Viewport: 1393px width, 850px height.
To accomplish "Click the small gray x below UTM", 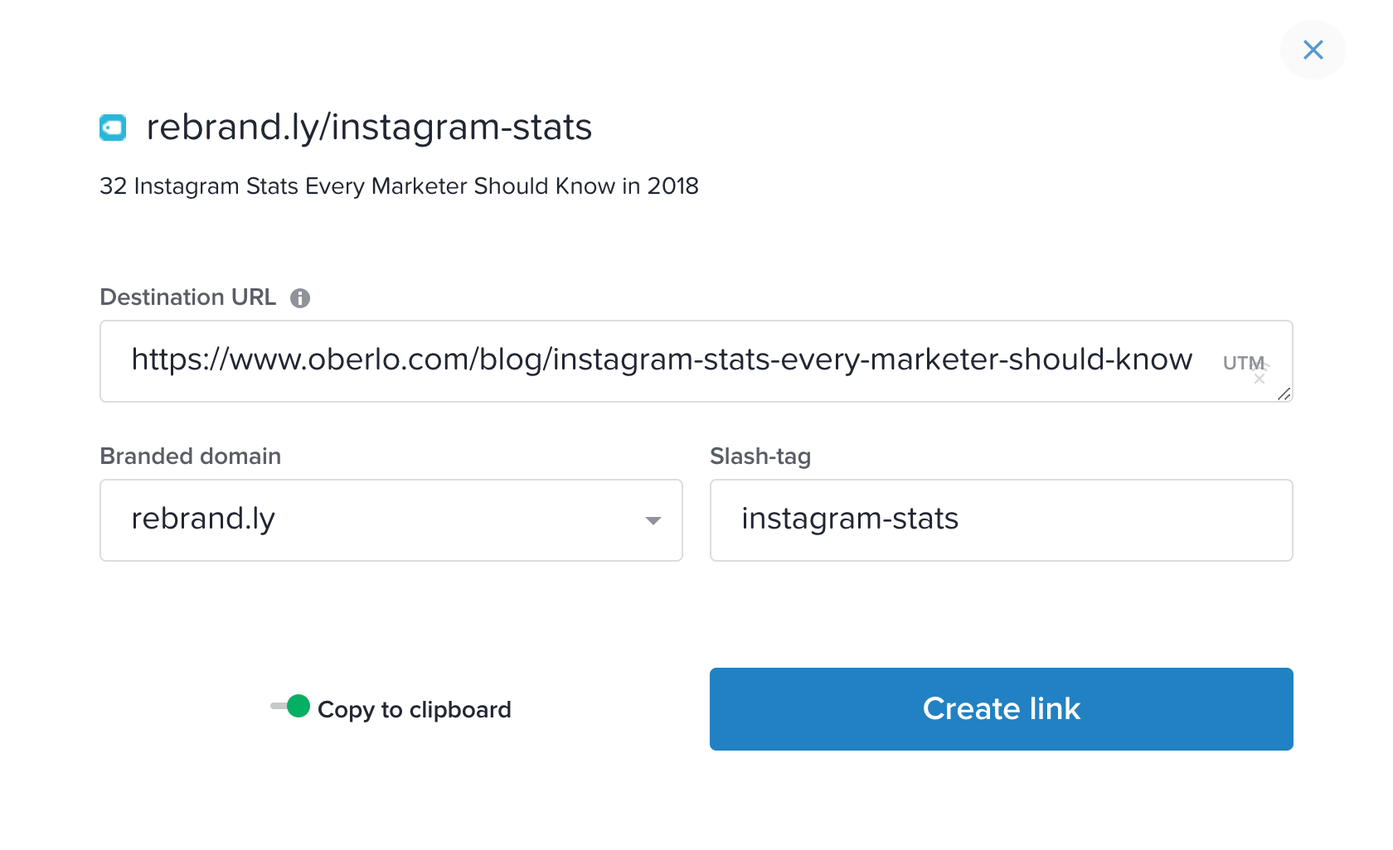I will point(1260,379).
